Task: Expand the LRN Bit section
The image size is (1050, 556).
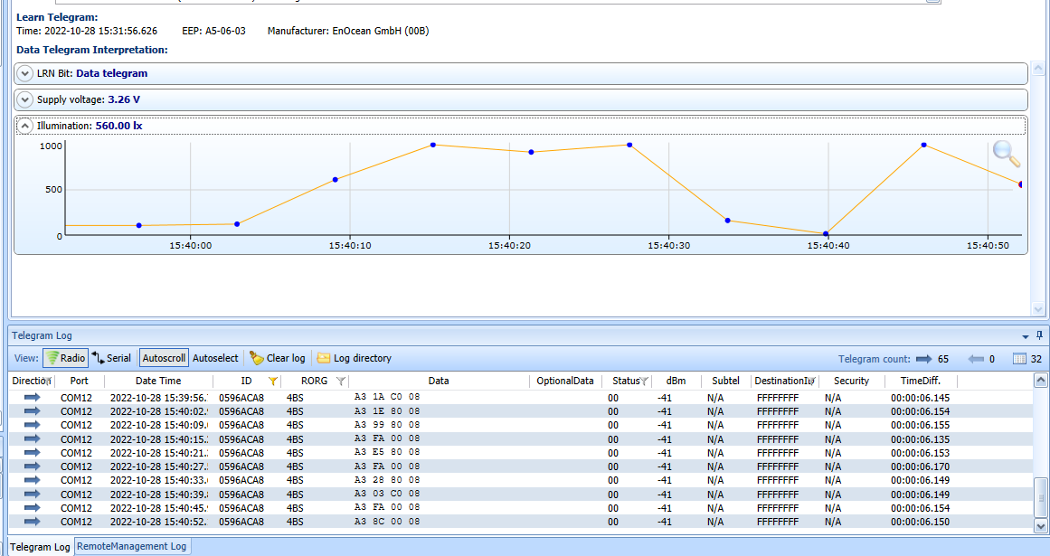Action: click(x=25, y=73)
